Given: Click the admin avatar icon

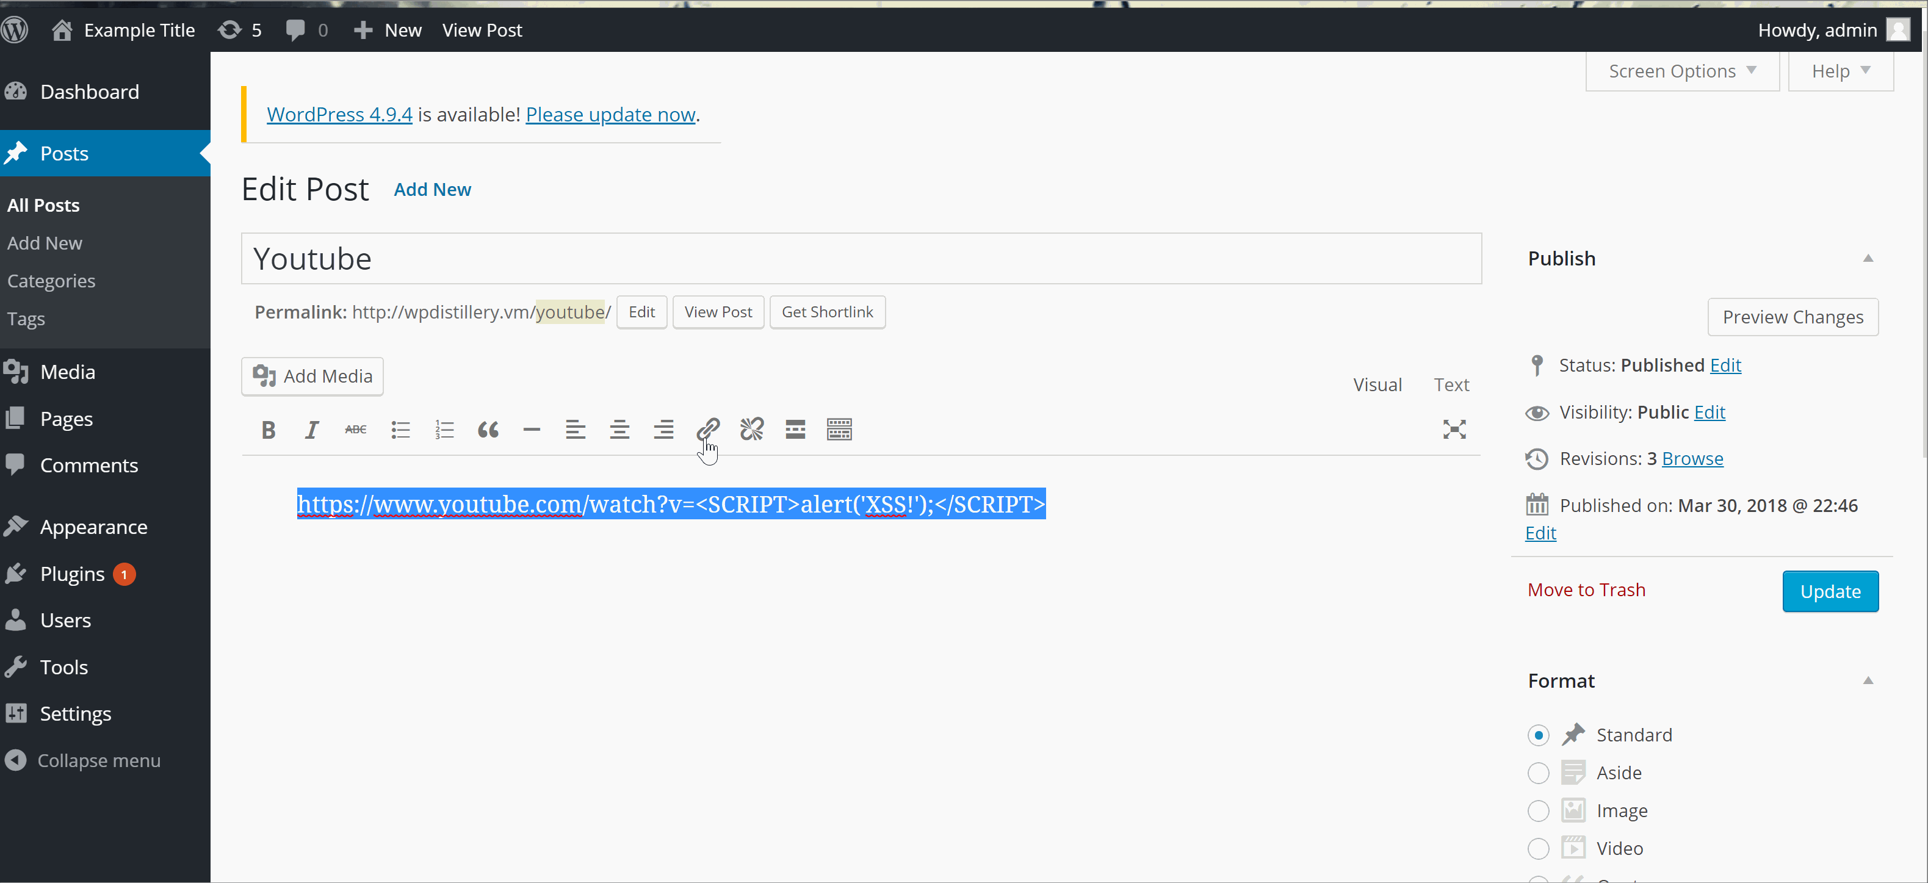Looking at the screenshot, I should (1898, 30).
